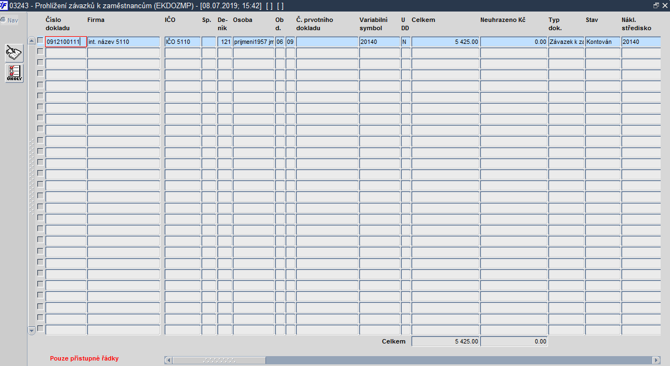Click the 'Č. prvotního dokladu' column header
Viewport: 670px width, 366px height.
314,24
